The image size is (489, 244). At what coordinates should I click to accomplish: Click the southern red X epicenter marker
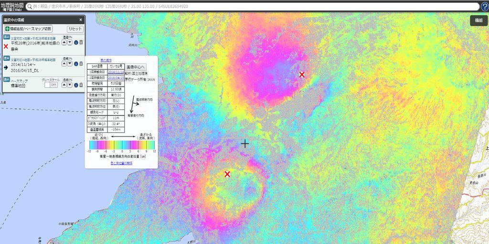click(x=227, y=174)
